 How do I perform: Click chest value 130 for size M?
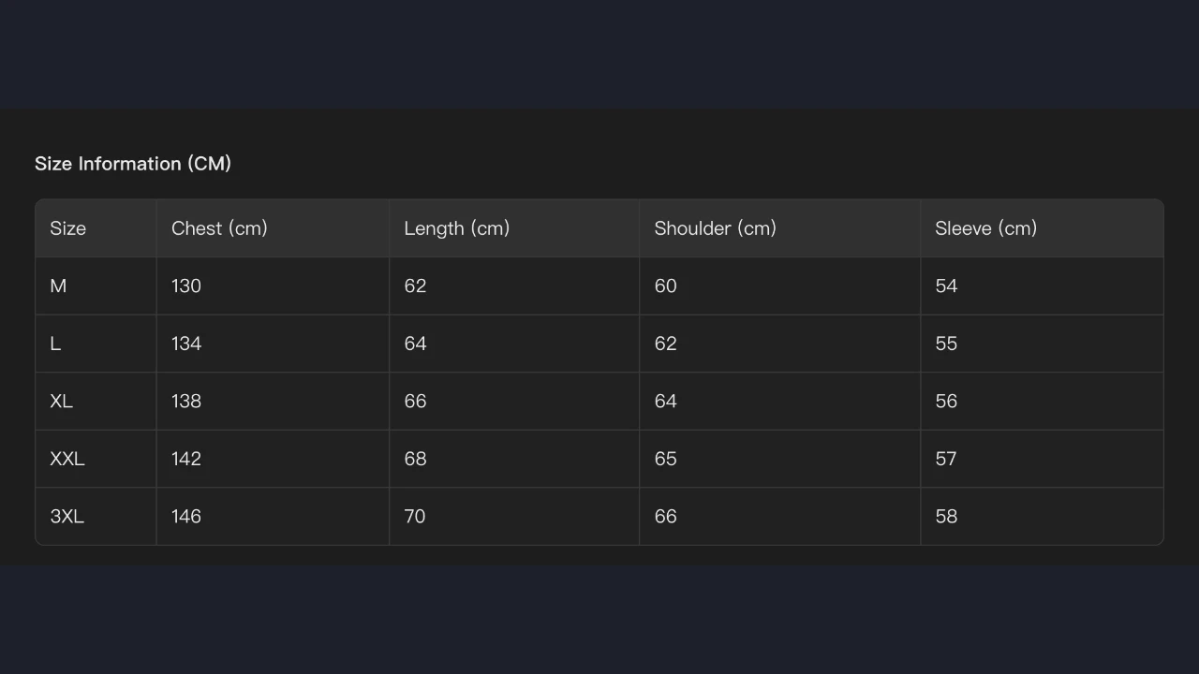click(x=186, y=286)
